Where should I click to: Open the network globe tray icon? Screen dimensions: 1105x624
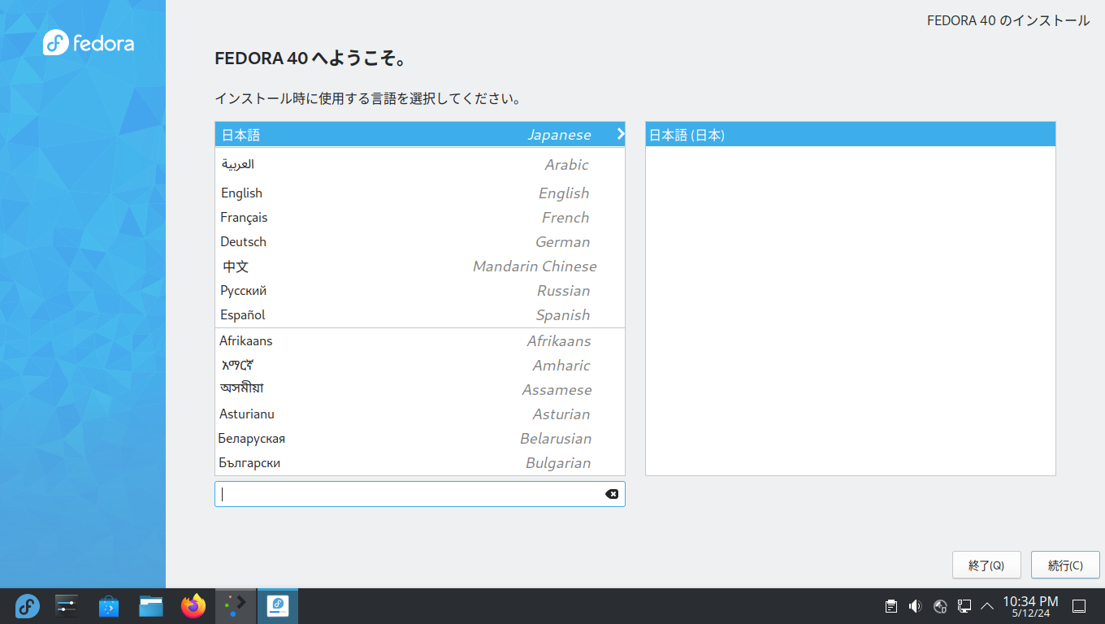pyautogui.click(x=941, y=606)
